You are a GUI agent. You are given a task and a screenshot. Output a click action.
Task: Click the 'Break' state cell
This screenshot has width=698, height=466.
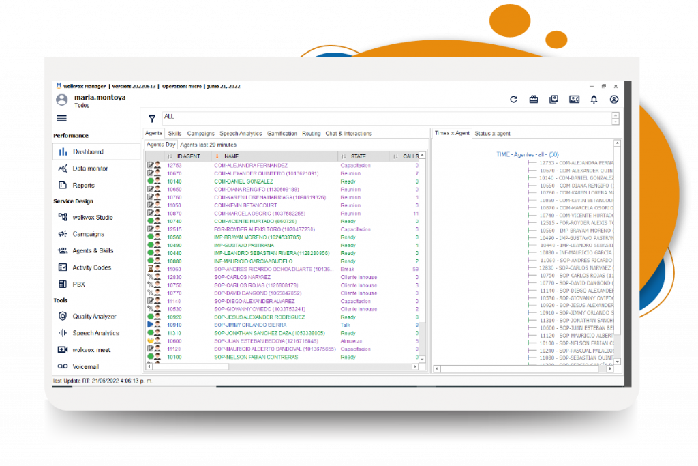pos(347,270)
